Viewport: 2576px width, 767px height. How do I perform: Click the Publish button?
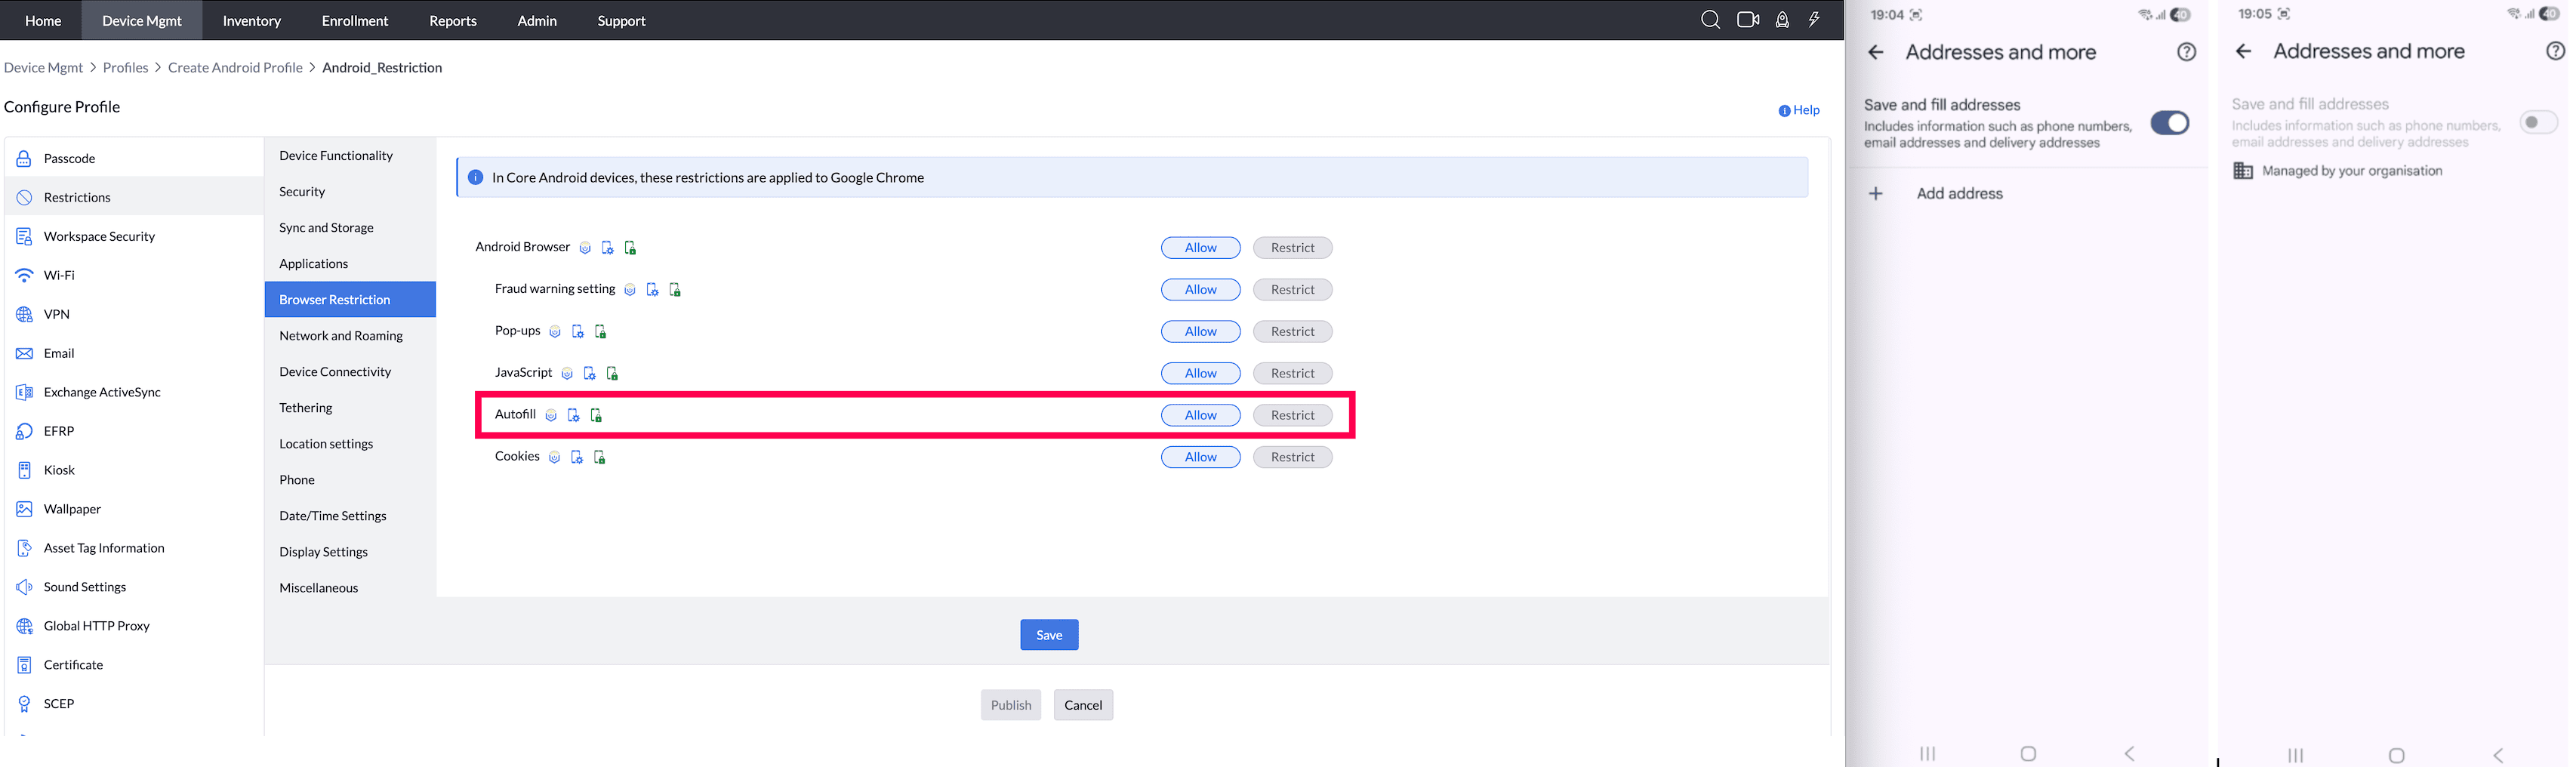(1011, 705)
